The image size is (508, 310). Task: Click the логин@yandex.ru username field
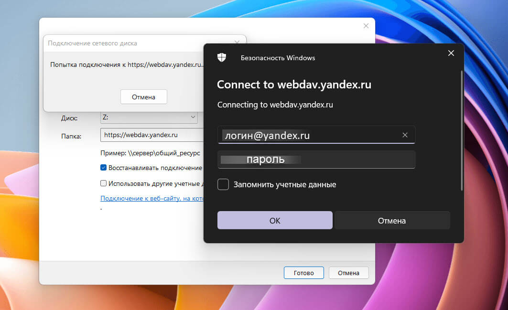click(316, 135)
